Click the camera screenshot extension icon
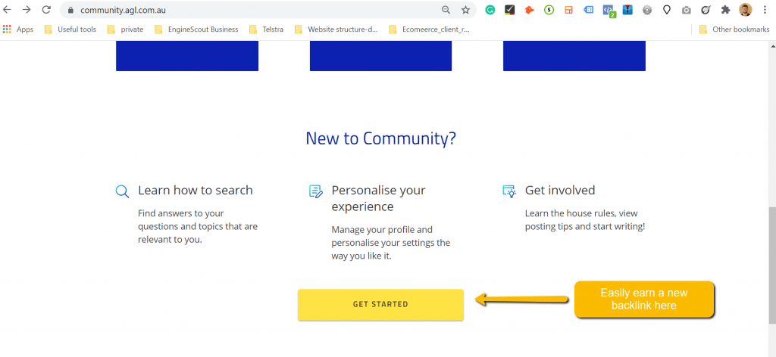This screenshot has height=357, width=776. (x=686, y=10)
